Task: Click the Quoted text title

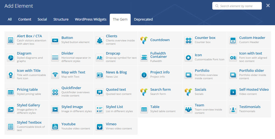Action: pyautogui.click(x=116, y=90)
